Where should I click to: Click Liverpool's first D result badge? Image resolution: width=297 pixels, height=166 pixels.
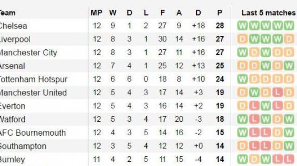242,39
